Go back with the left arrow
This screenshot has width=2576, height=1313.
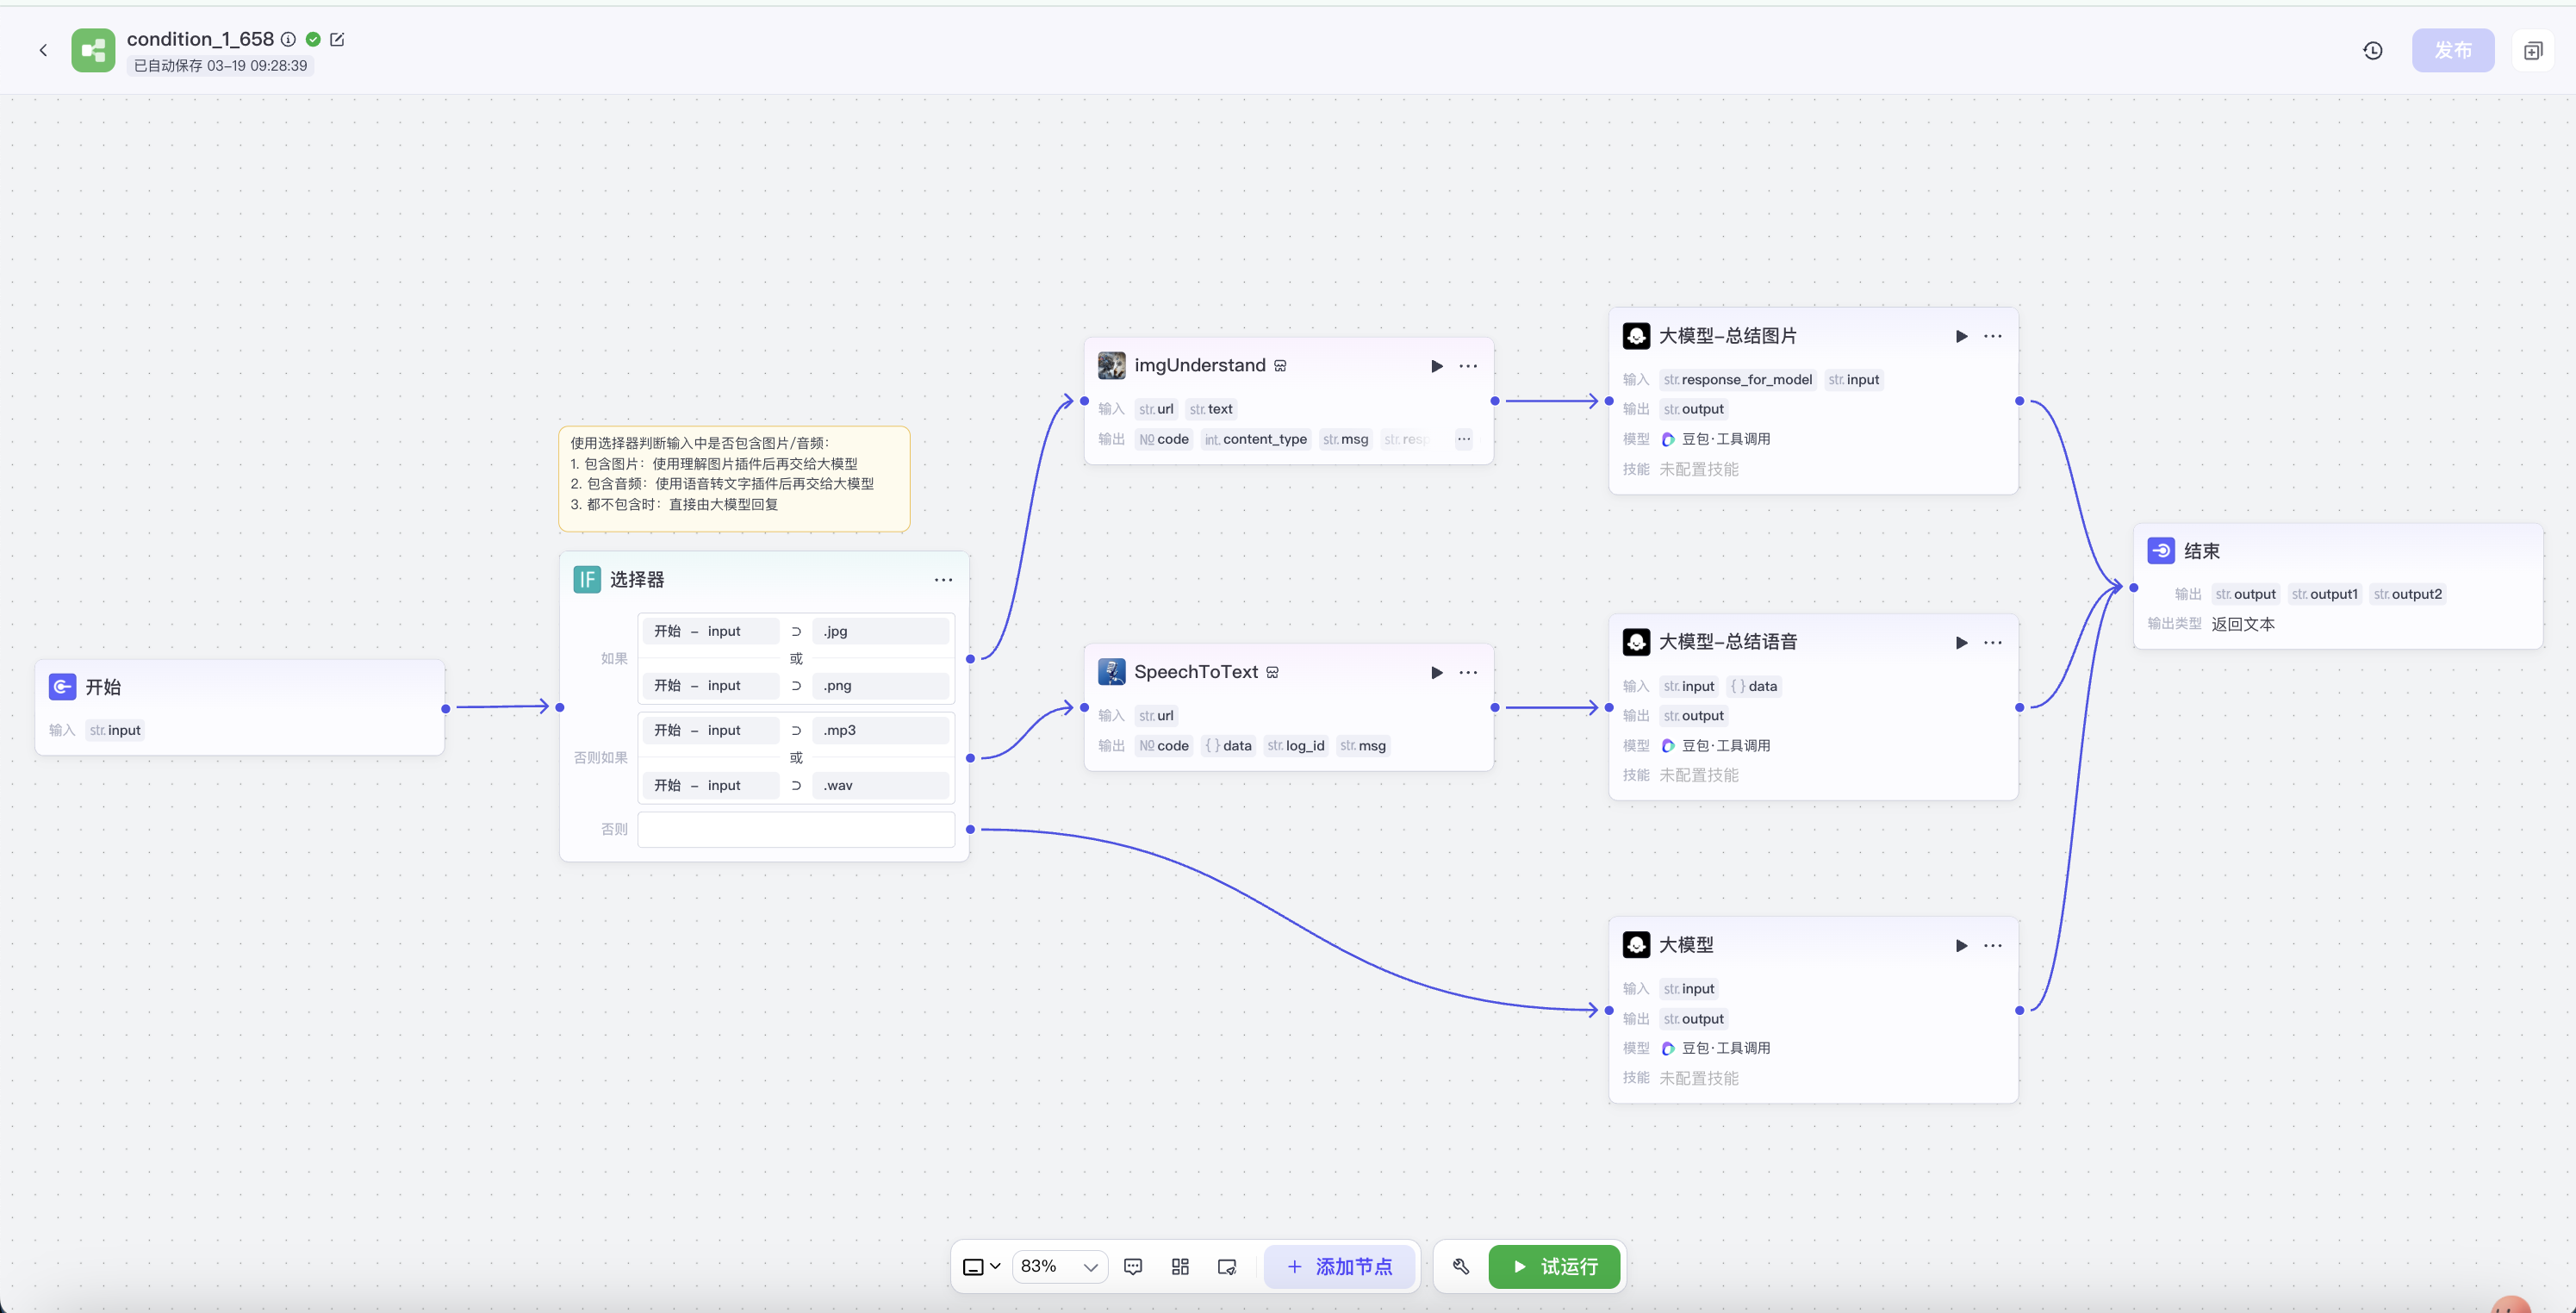pos(43,50)
